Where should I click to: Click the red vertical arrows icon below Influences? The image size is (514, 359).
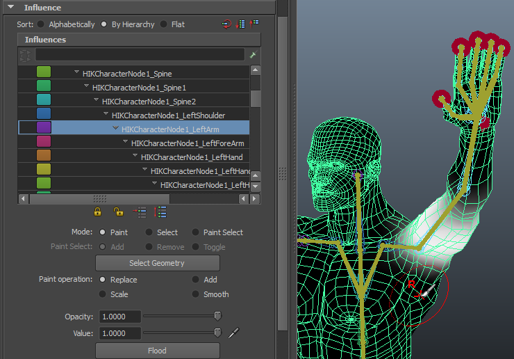(160, 212)
